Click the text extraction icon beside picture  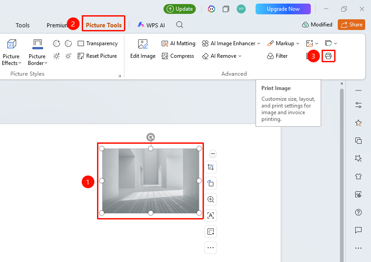pyautogui.click(x=211, y=215)
